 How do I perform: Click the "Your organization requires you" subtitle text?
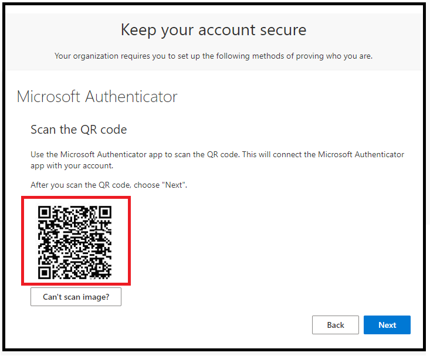coord(214,56)
